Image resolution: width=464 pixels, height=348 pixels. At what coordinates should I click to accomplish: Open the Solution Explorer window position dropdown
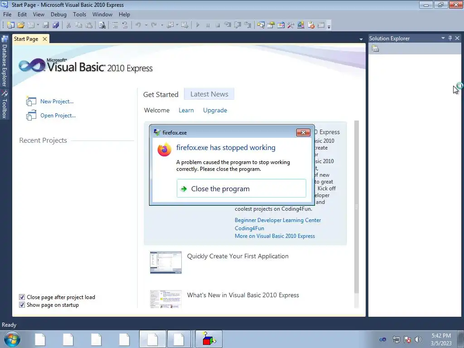click(443, 38)
